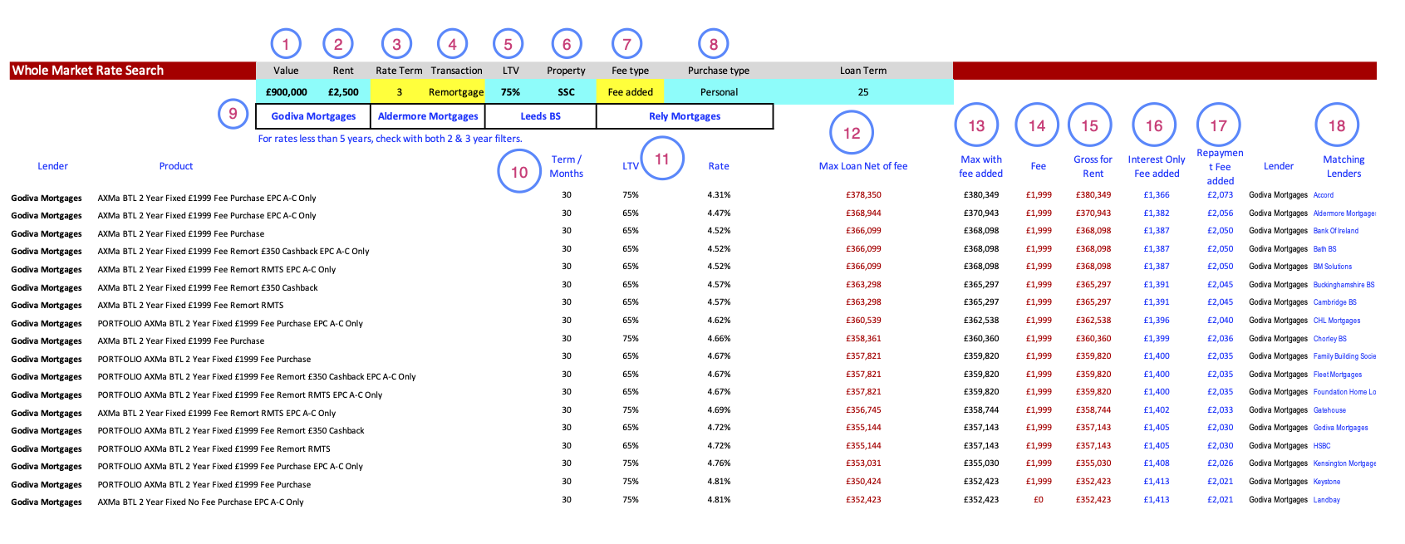The height and width of the screenshot is (544, 1405).
Task: Select the AXMa BTL 2 Year Fixed No Fee product
Action: click(x=200, y=502)
